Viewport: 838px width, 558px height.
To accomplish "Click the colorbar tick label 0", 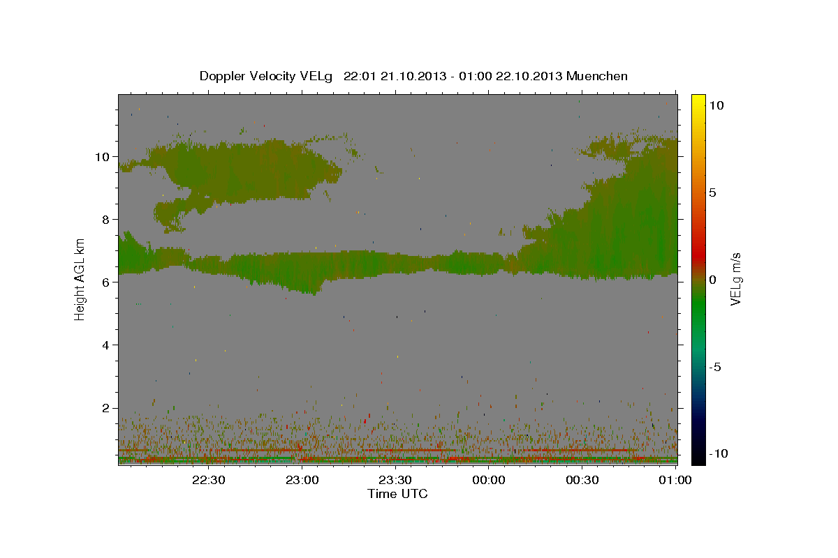I will point(713,280).
